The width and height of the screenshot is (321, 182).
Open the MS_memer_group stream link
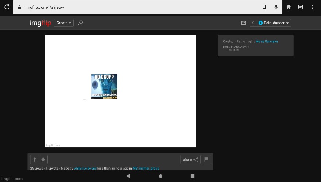point(146,169)
